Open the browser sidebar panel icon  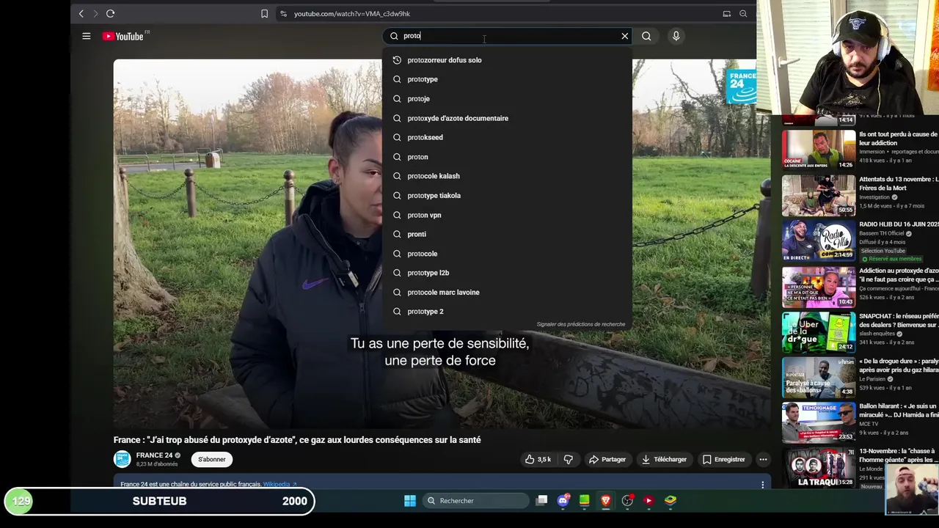[726, 13]
